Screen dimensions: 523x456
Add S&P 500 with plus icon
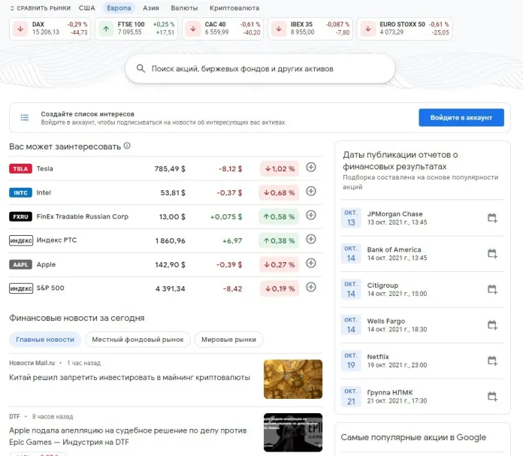click(311, 287)
